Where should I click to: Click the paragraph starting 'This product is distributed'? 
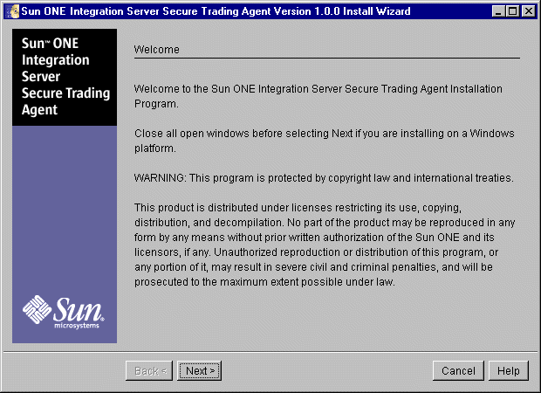click(325, 245)
